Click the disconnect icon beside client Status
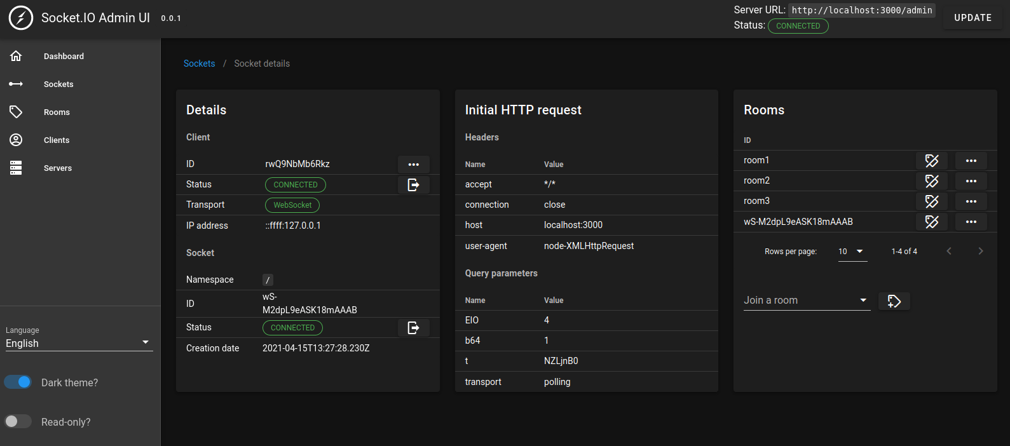 tap(413, 185)
